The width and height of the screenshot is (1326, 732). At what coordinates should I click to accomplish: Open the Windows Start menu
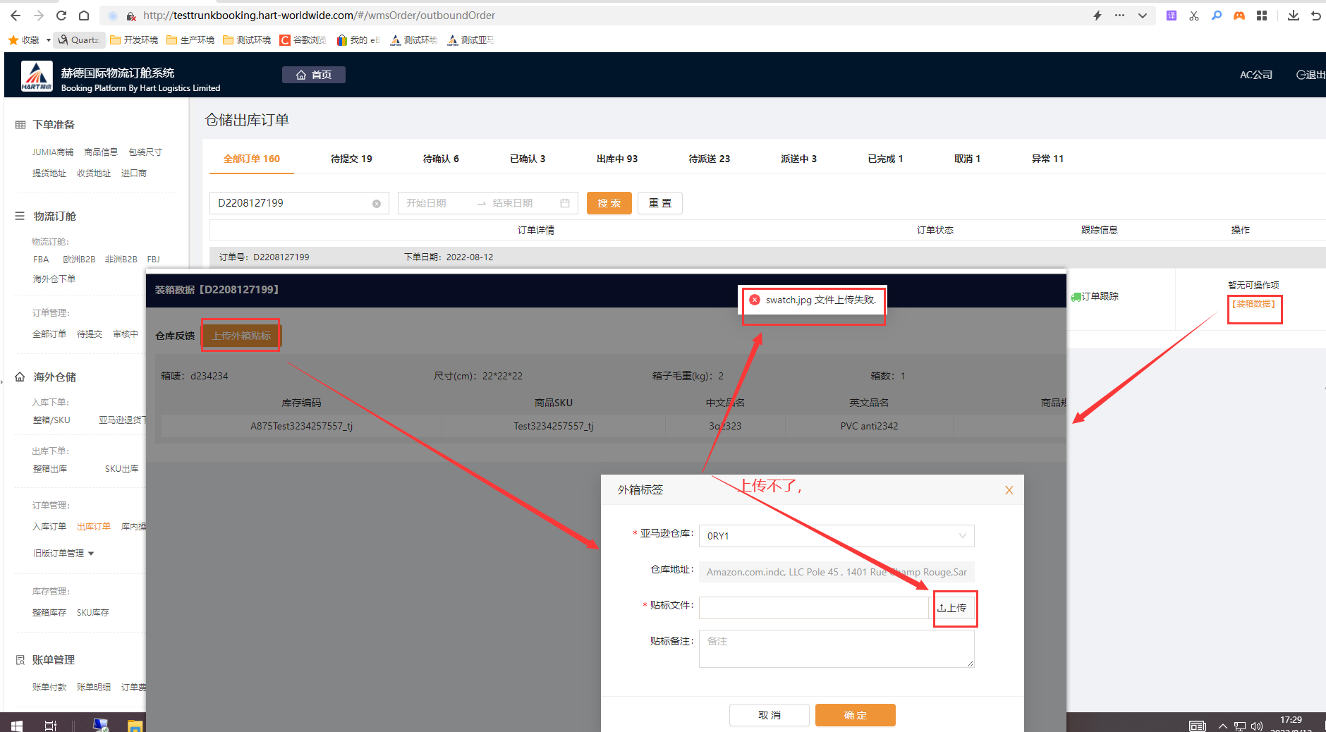[17, 725]
